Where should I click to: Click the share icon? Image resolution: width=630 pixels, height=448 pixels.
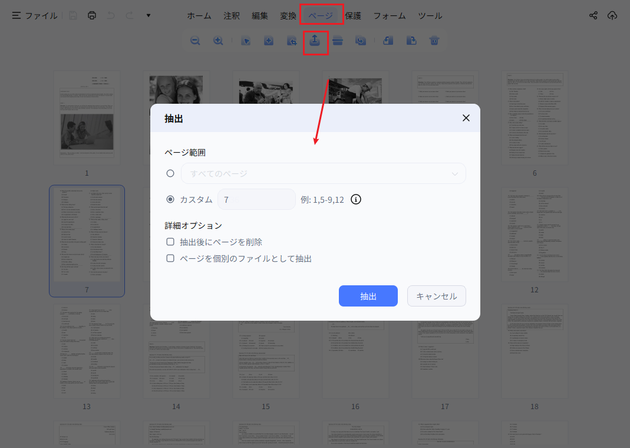(593, 16)
